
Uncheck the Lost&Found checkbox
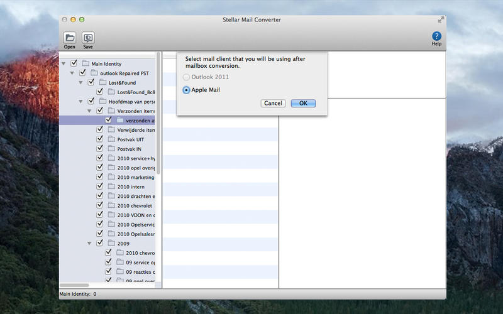[x=91, y=82]
